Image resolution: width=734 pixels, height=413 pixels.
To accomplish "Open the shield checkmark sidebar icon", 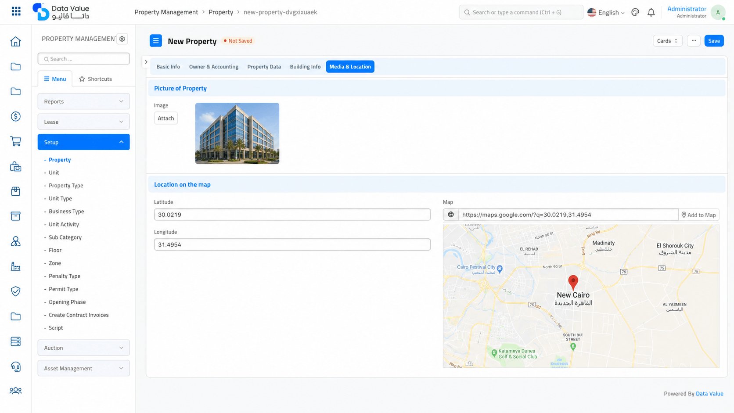I will pyautogui.click(x=16, y=291).
